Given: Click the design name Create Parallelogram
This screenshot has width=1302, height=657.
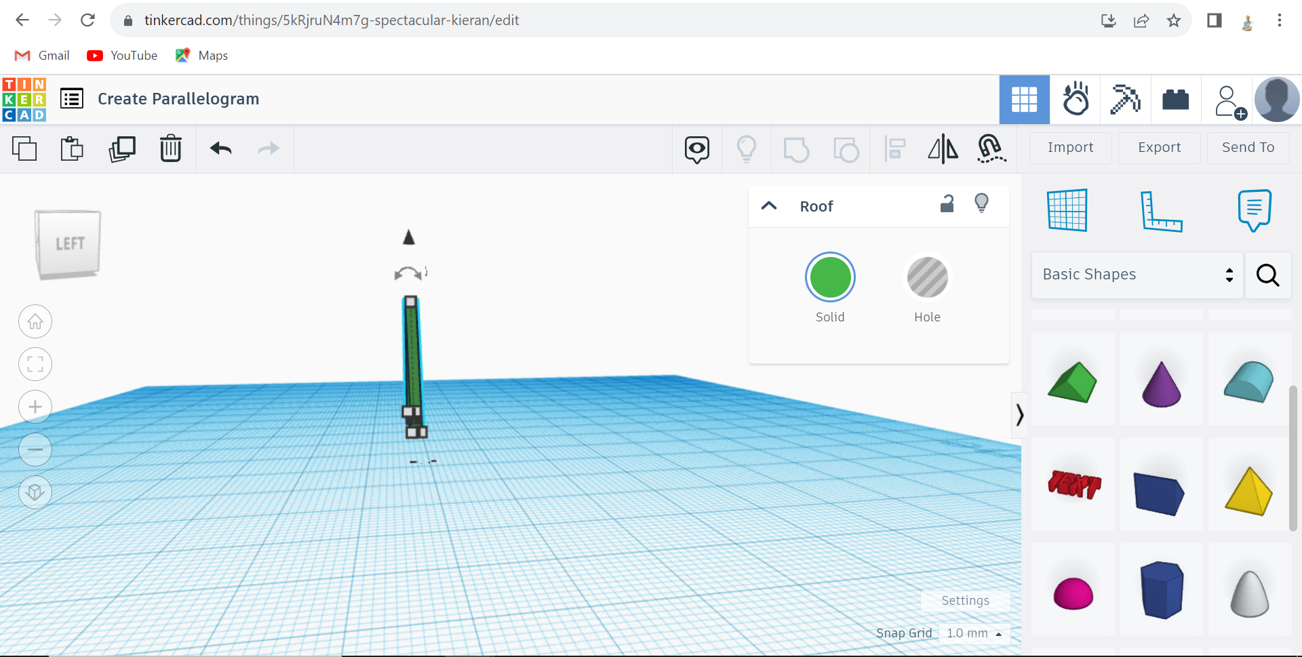Looking at the screenshot, I should coord(178,99).
